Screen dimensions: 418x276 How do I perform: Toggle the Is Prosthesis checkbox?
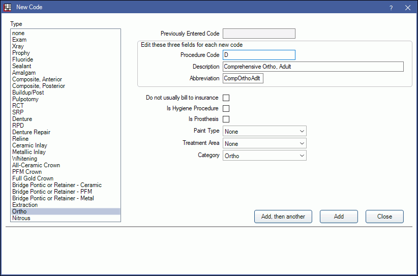click(x=226, y=119)
